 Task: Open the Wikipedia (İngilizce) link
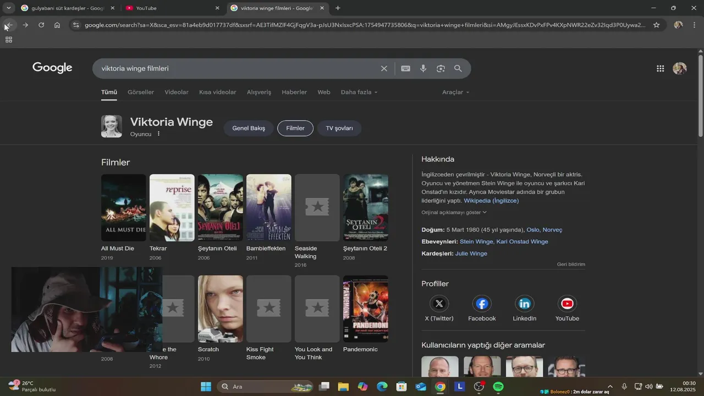(x=491, y=201)
